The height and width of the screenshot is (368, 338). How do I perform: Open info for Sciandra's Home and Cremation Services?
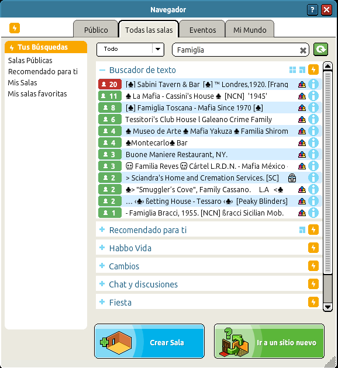click(313, 178)
